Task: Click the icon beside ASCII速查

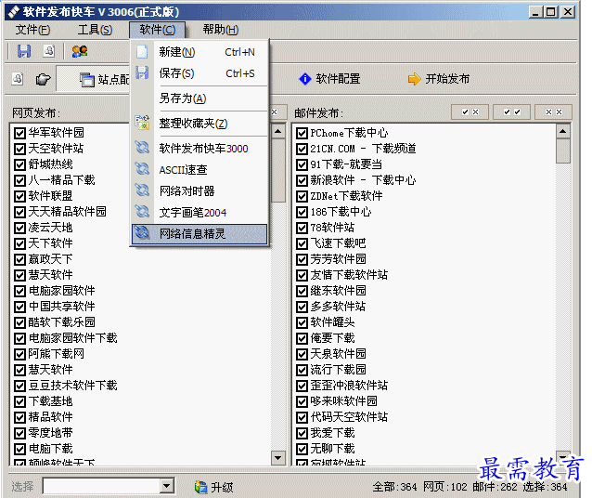Action: pyautogui.click(x=142, y=169)
